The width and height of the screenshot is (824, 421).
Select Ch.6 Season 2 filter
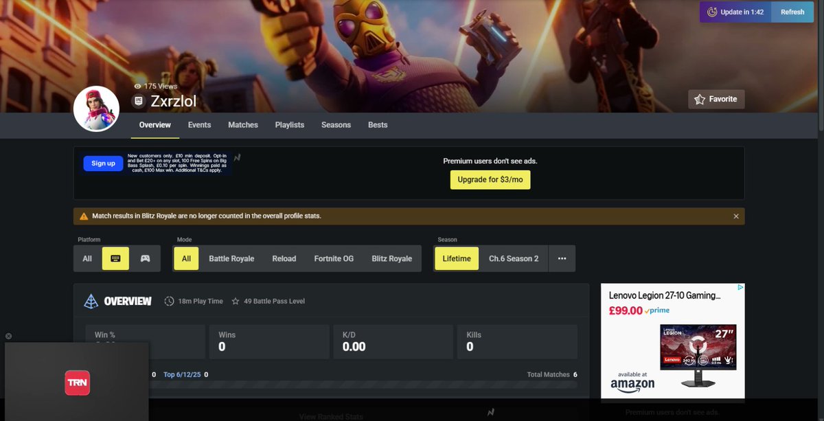coord(514,259)
